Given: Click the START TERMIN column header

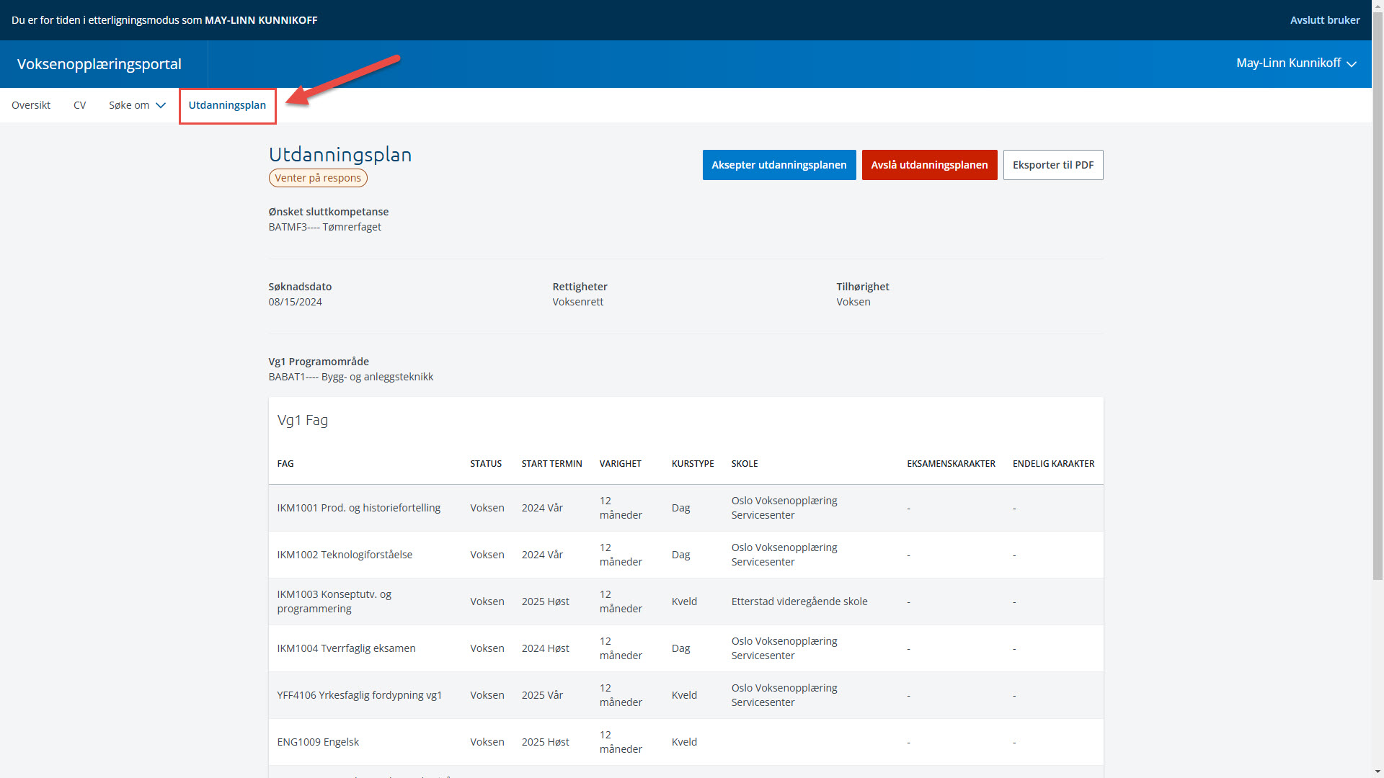Looking at the screenshot, I should click(x=551, y=464).
